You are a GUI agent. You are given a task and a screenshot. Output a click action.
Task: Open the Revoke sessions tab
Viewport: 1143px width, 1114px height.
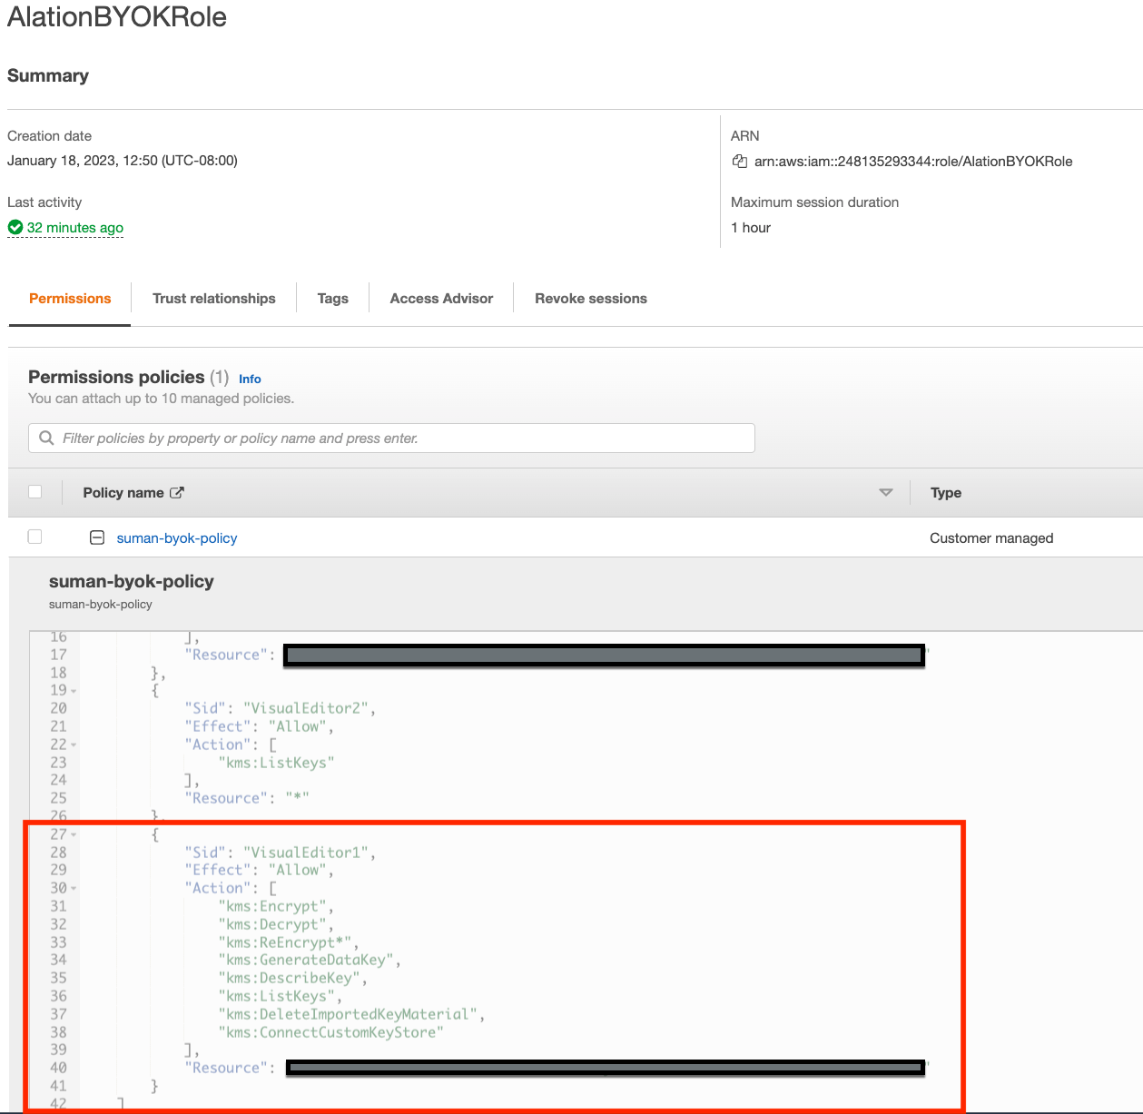(x=591, y=299)
